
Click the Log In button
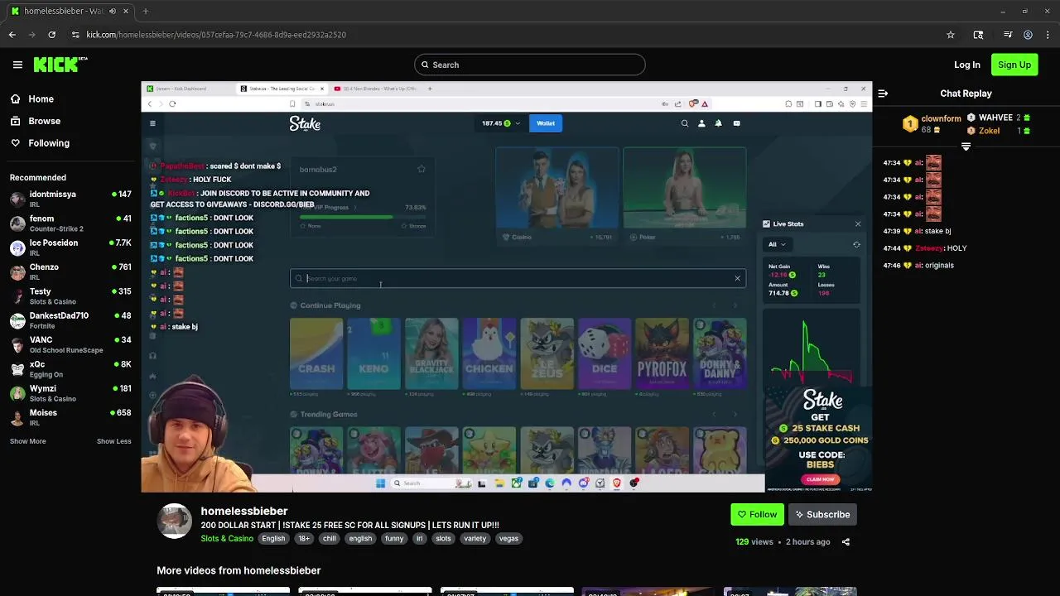(966, 65)
